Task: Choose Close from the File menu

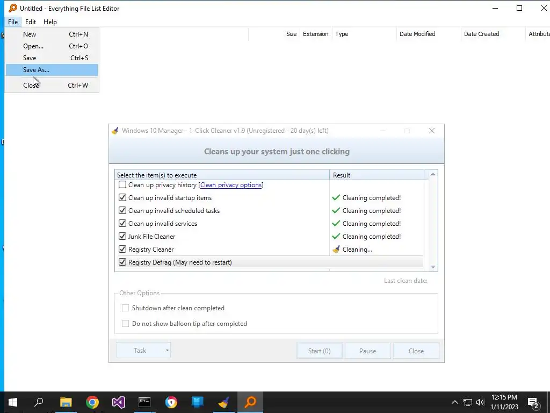Action: 52,86
